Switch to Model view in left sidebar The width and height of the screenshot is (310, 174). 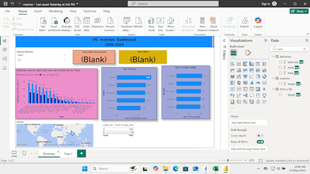[x=5, y=59]
